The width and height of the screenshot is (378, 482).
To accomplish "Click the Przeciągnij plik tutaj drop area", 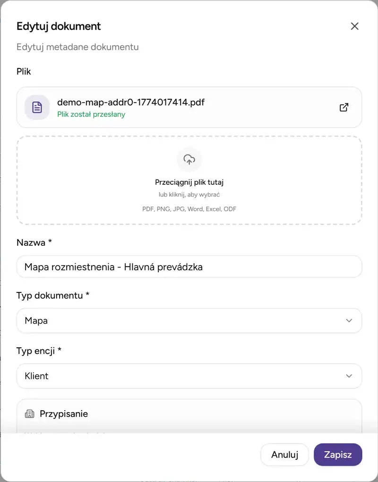I will 189,182.
